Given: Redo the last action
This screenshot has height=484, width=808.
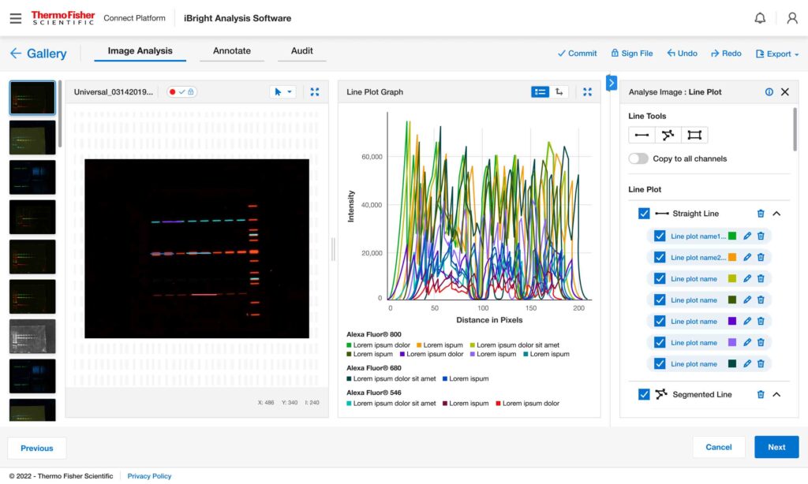Looking at the screenshot, I should [726, 53].
